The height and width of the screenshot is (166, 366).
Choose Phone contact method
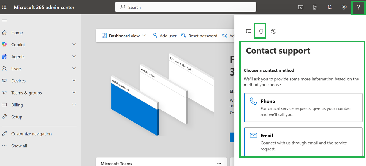[303, 108]
